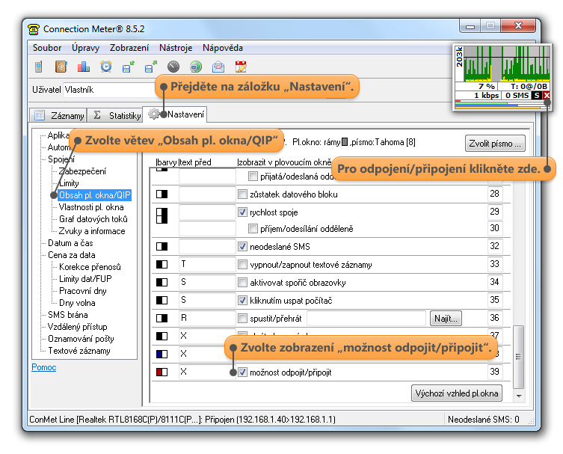Select 'Korekce přenosů' tree item
The width and height of the screenshot is (563, 454).
[90, 267]
